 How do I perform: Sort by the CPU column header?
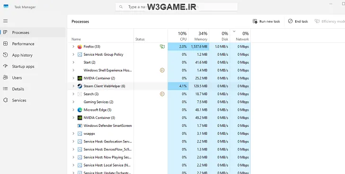[x=178, y=36]
